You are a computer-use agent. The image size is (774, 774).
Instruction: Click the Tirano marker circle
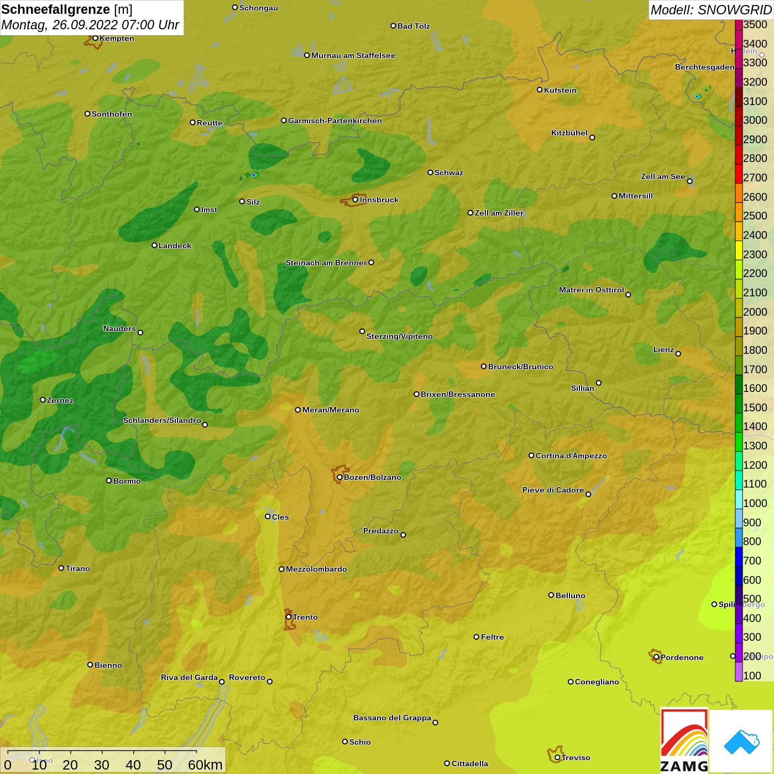click(61, 568)
